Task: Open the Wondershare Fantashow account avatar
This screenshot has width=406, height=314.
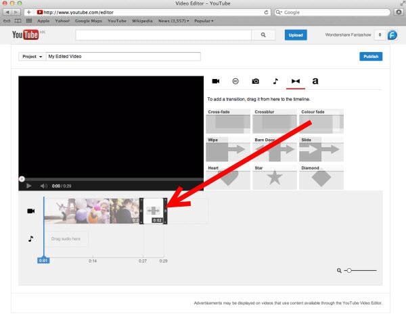Action: coord(392,35)
